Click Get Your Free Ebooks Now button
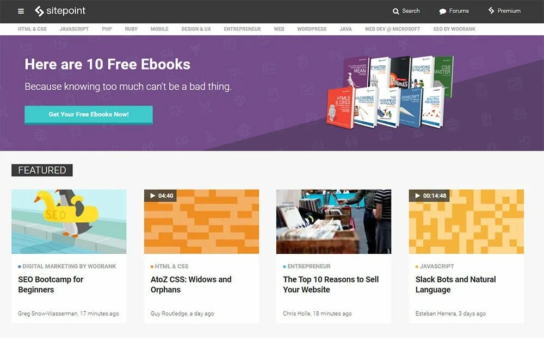This screenshot has width=544, height=338. tap(89, 115)
